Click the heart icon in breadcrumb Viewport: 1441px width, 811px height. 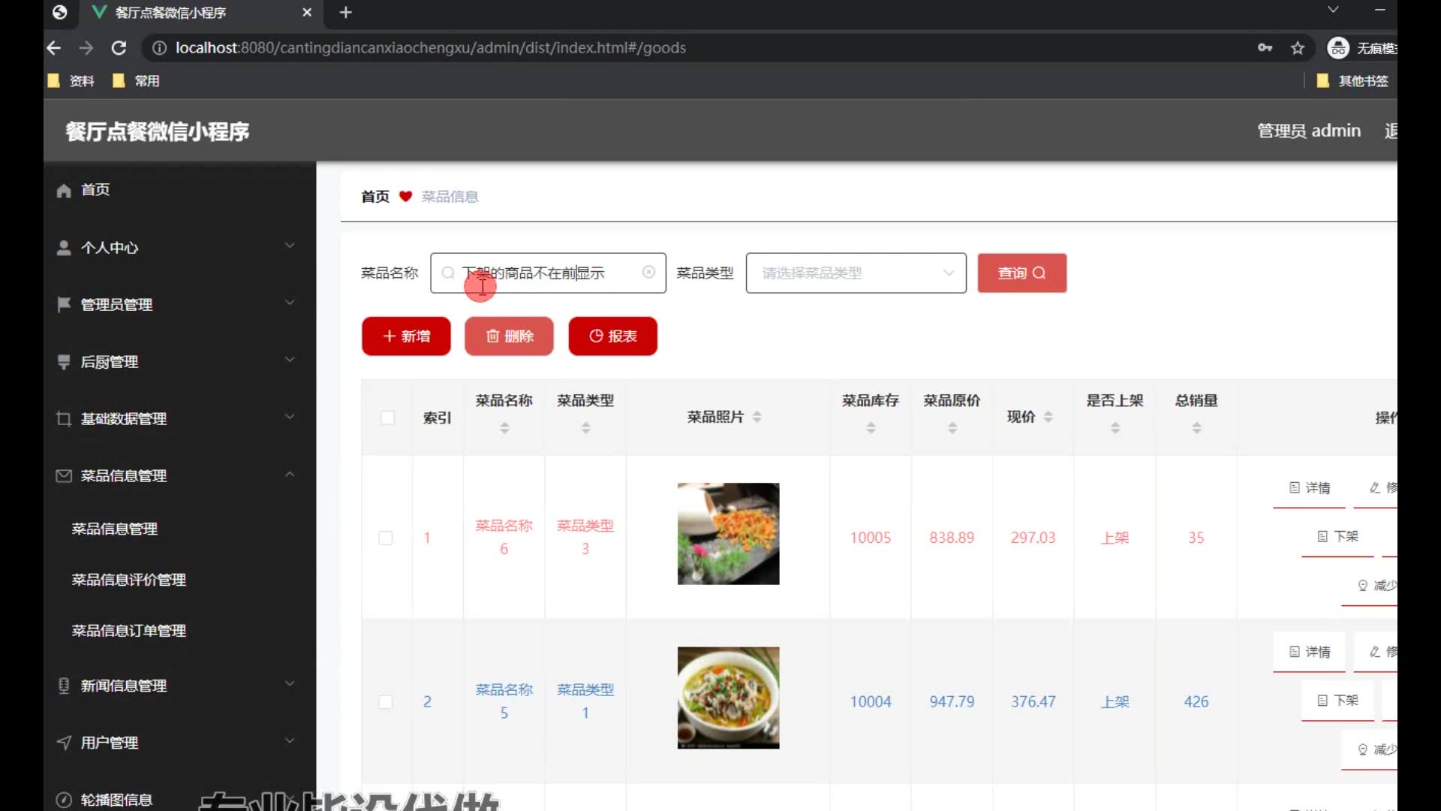pyautogui.click(x=405, y=196)
